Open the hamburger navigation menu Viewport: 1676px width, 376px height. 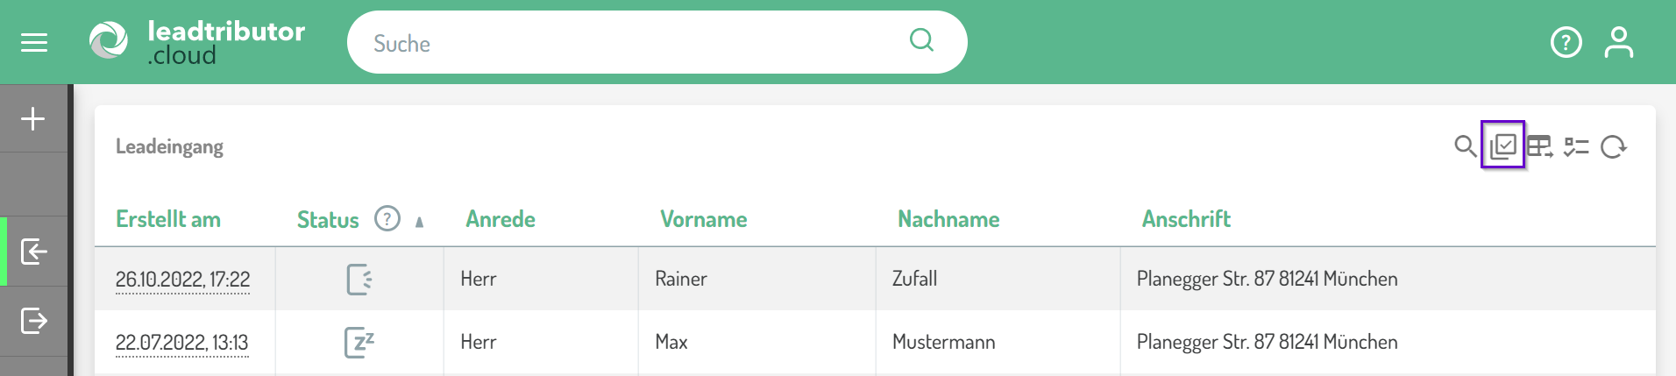pos(34,42)
